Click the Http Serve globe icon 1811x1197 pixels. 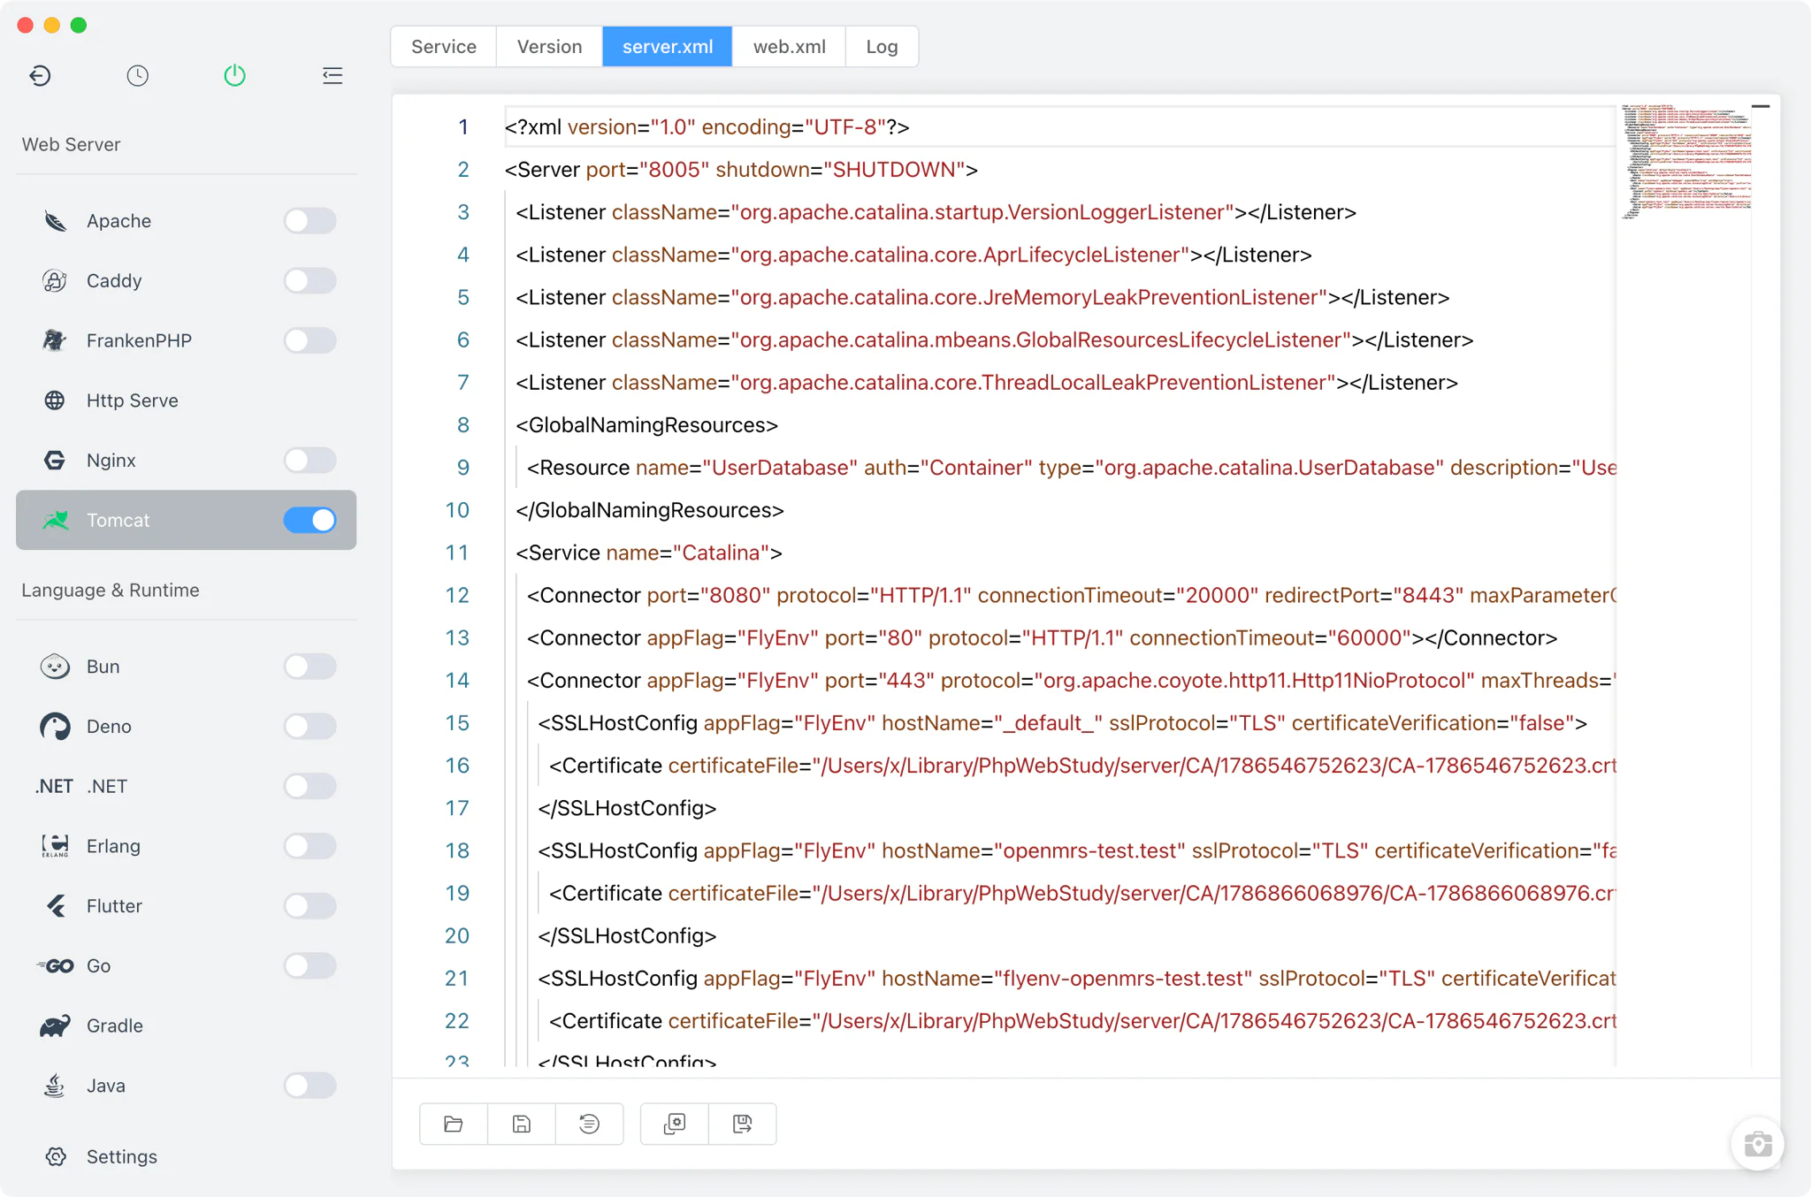[55, 400]
